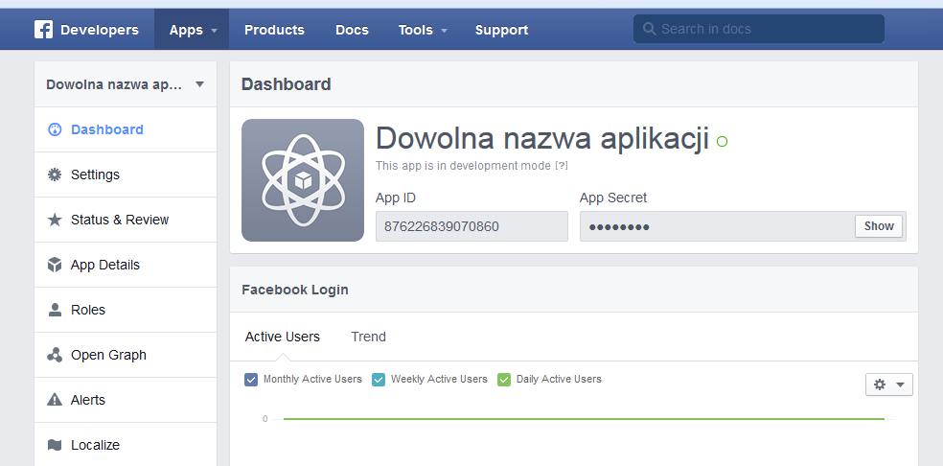The image size is (943, 466).
Task: Open the Tools dropdown in navbar
Action: click(x=423, y=30)
